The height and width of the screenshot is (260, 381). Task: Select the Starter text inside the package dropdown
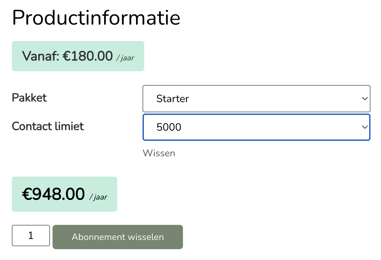point(173,98)
